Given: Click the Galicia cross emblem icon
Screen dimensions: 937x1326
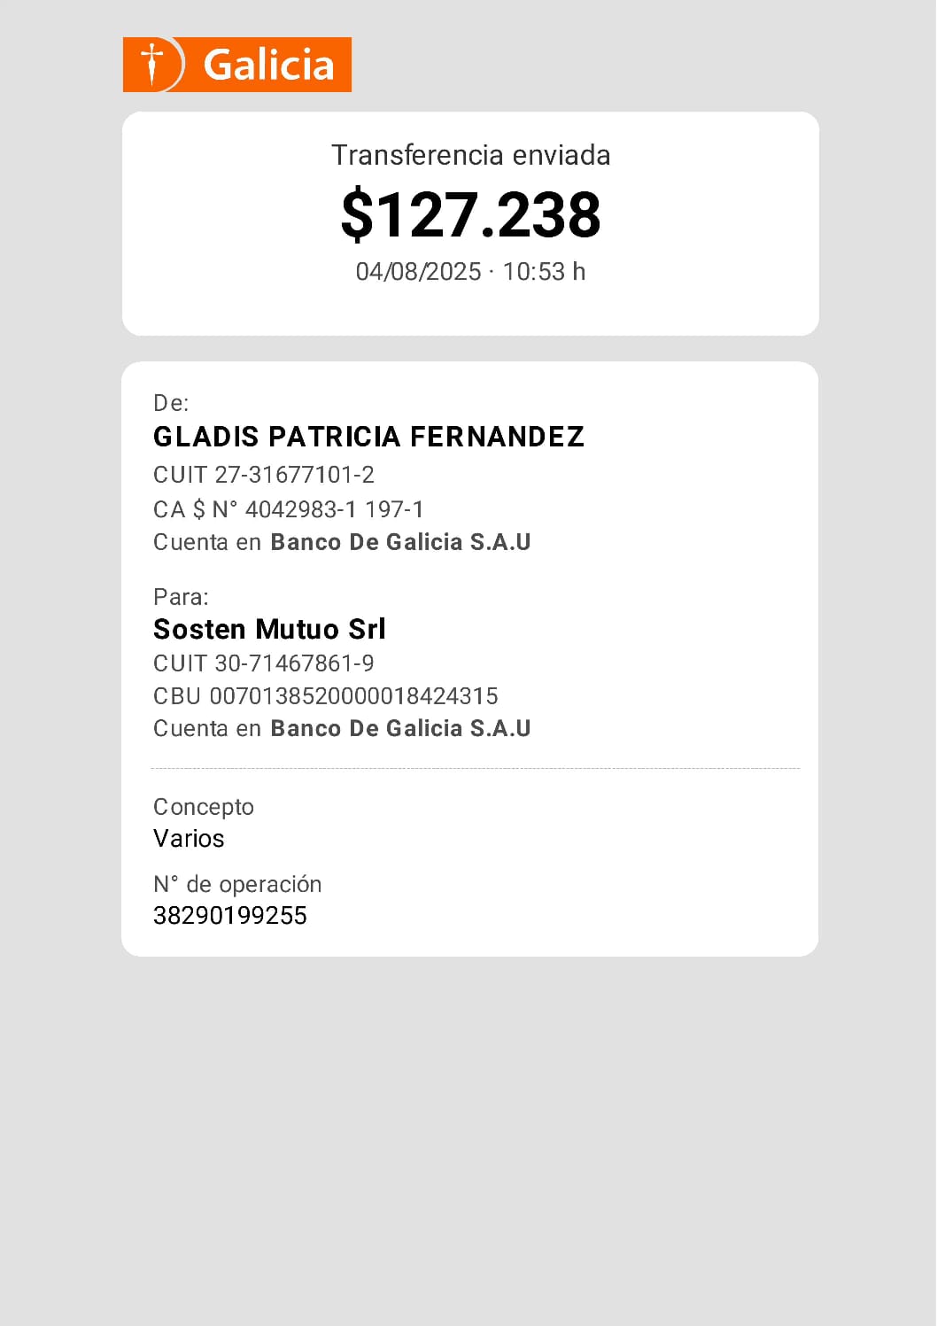Looking at the screenshot, I should (x=153, y=64).
